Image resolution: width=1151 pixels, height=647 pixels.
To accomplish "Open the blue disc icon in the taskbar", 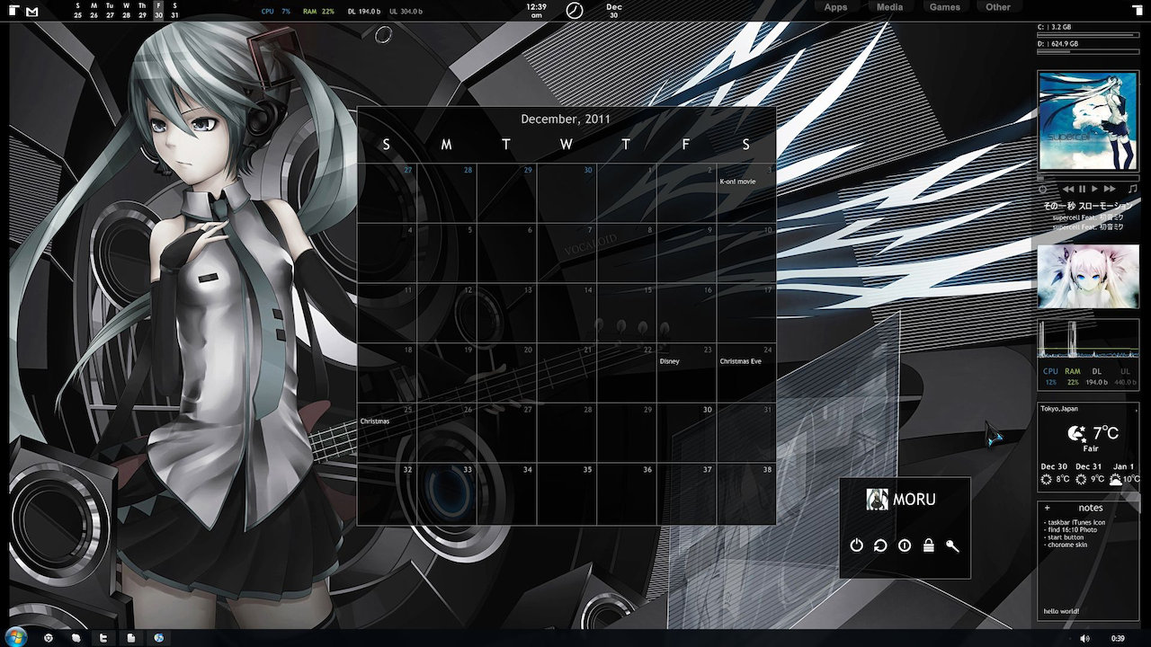I will (159, 638).
